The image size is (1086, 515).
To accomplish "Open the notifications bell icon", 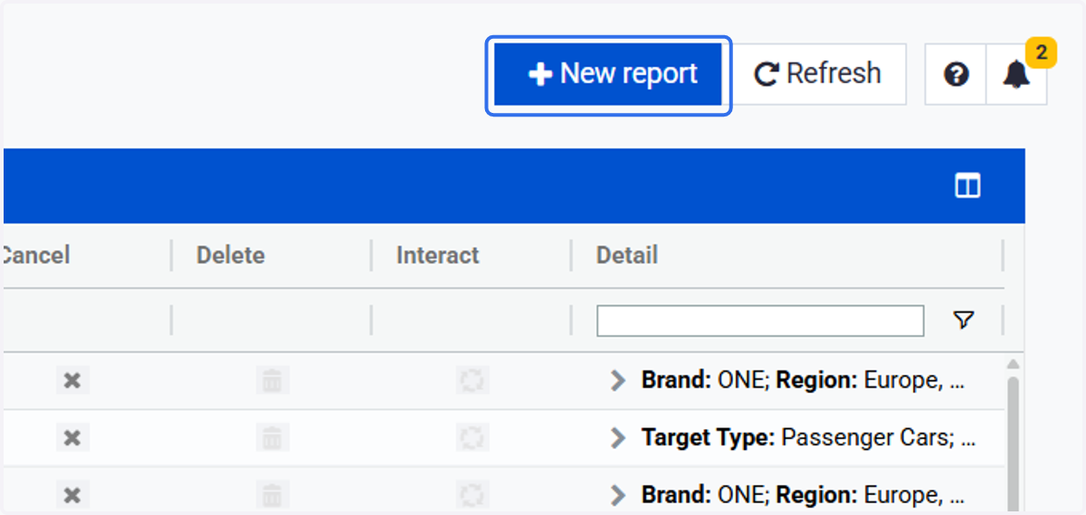I will tap(1016, 74).
